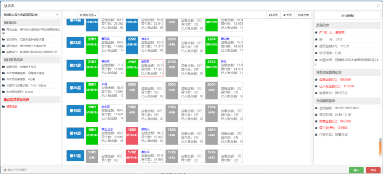Click the folder icon beside 本次预售楼栋数
The height and width of the screenshot is (174, 383).
point(3,73)
